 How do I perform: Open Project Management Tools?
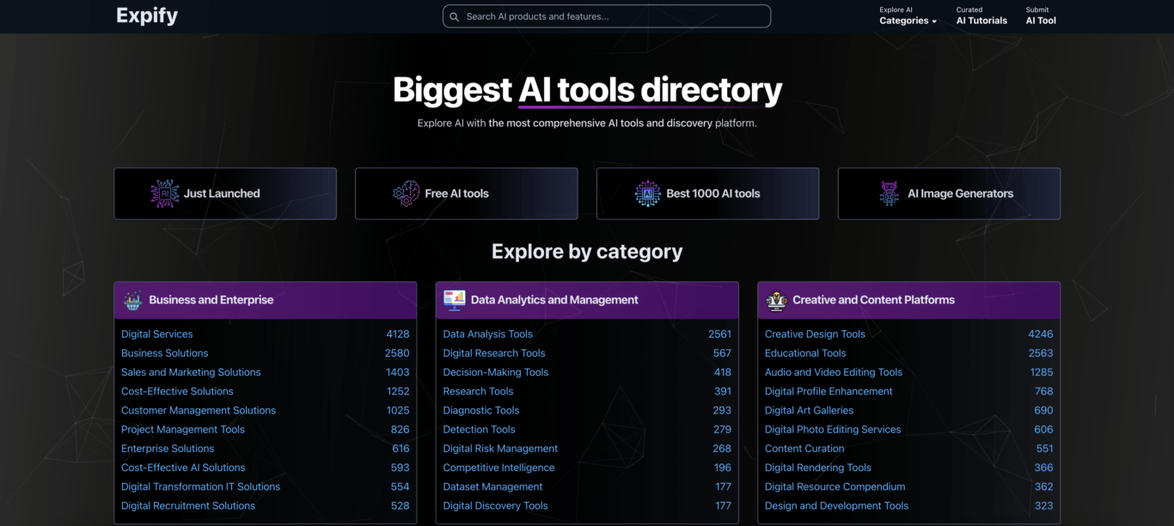183,430
